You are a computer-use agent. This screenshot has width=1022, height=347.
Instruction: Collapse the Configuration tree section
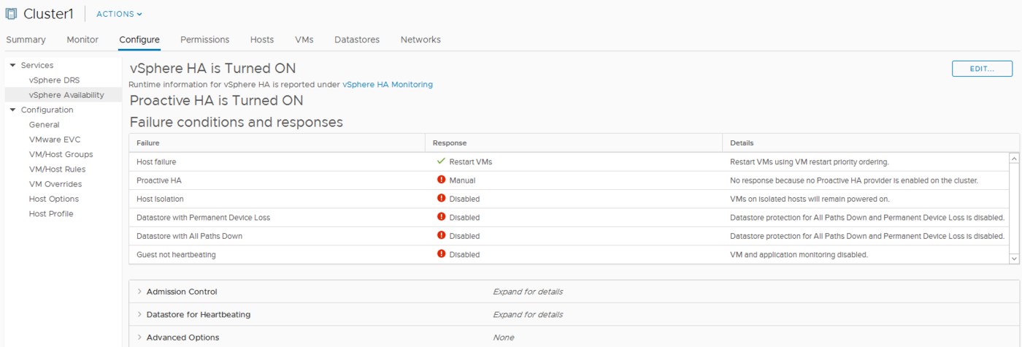coord(12,110)
